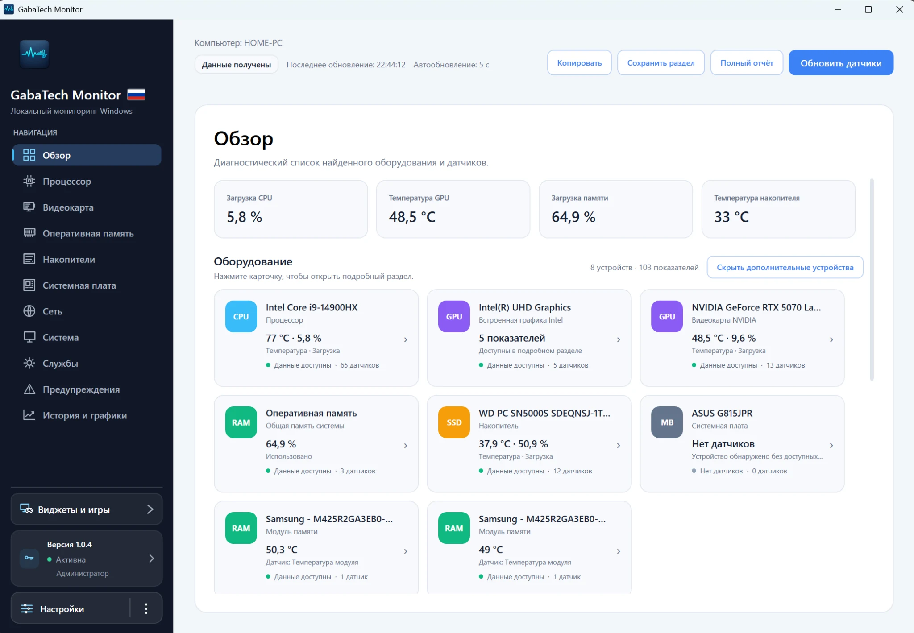Click Сохранить раздел button

(661, 63)
